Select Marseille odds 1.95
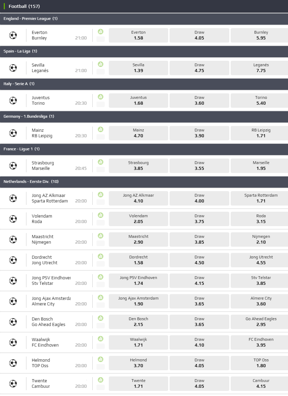This screenshot has height=396, width=288. point(261,165)
